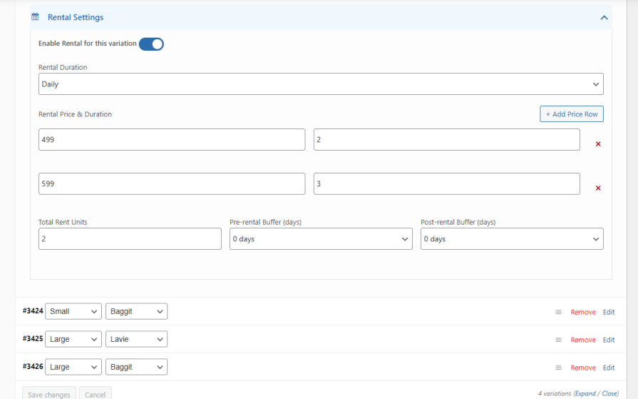This screenshot has width=638, height=399.
Task: Open the Baggit brand dropdown for variation #3424
Action: (136, 311)
